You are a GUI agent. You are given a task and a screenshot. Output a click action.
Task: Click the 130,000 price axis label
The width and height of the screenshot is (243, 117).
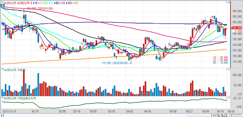click(237, 45)
